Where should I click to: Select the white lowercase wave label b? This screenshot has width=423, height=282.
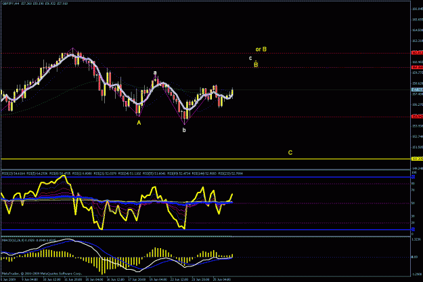pyautogui.click(x=184, y=130)
